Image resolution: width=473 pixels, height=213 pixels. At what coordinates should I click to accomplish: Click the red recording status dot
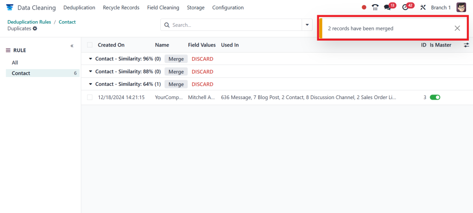[364, 7]
